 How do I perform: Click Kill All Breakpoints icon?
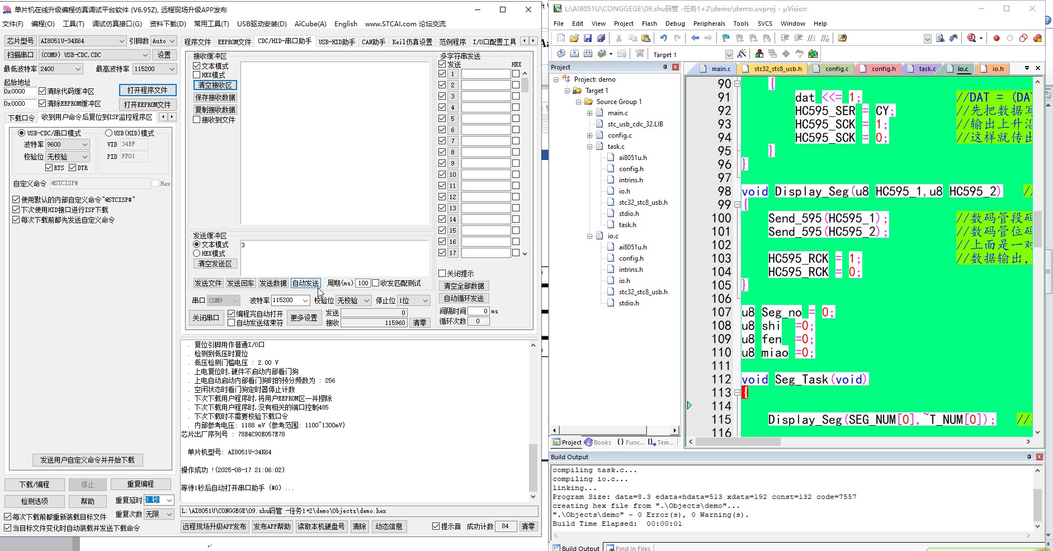[1037, 38]
